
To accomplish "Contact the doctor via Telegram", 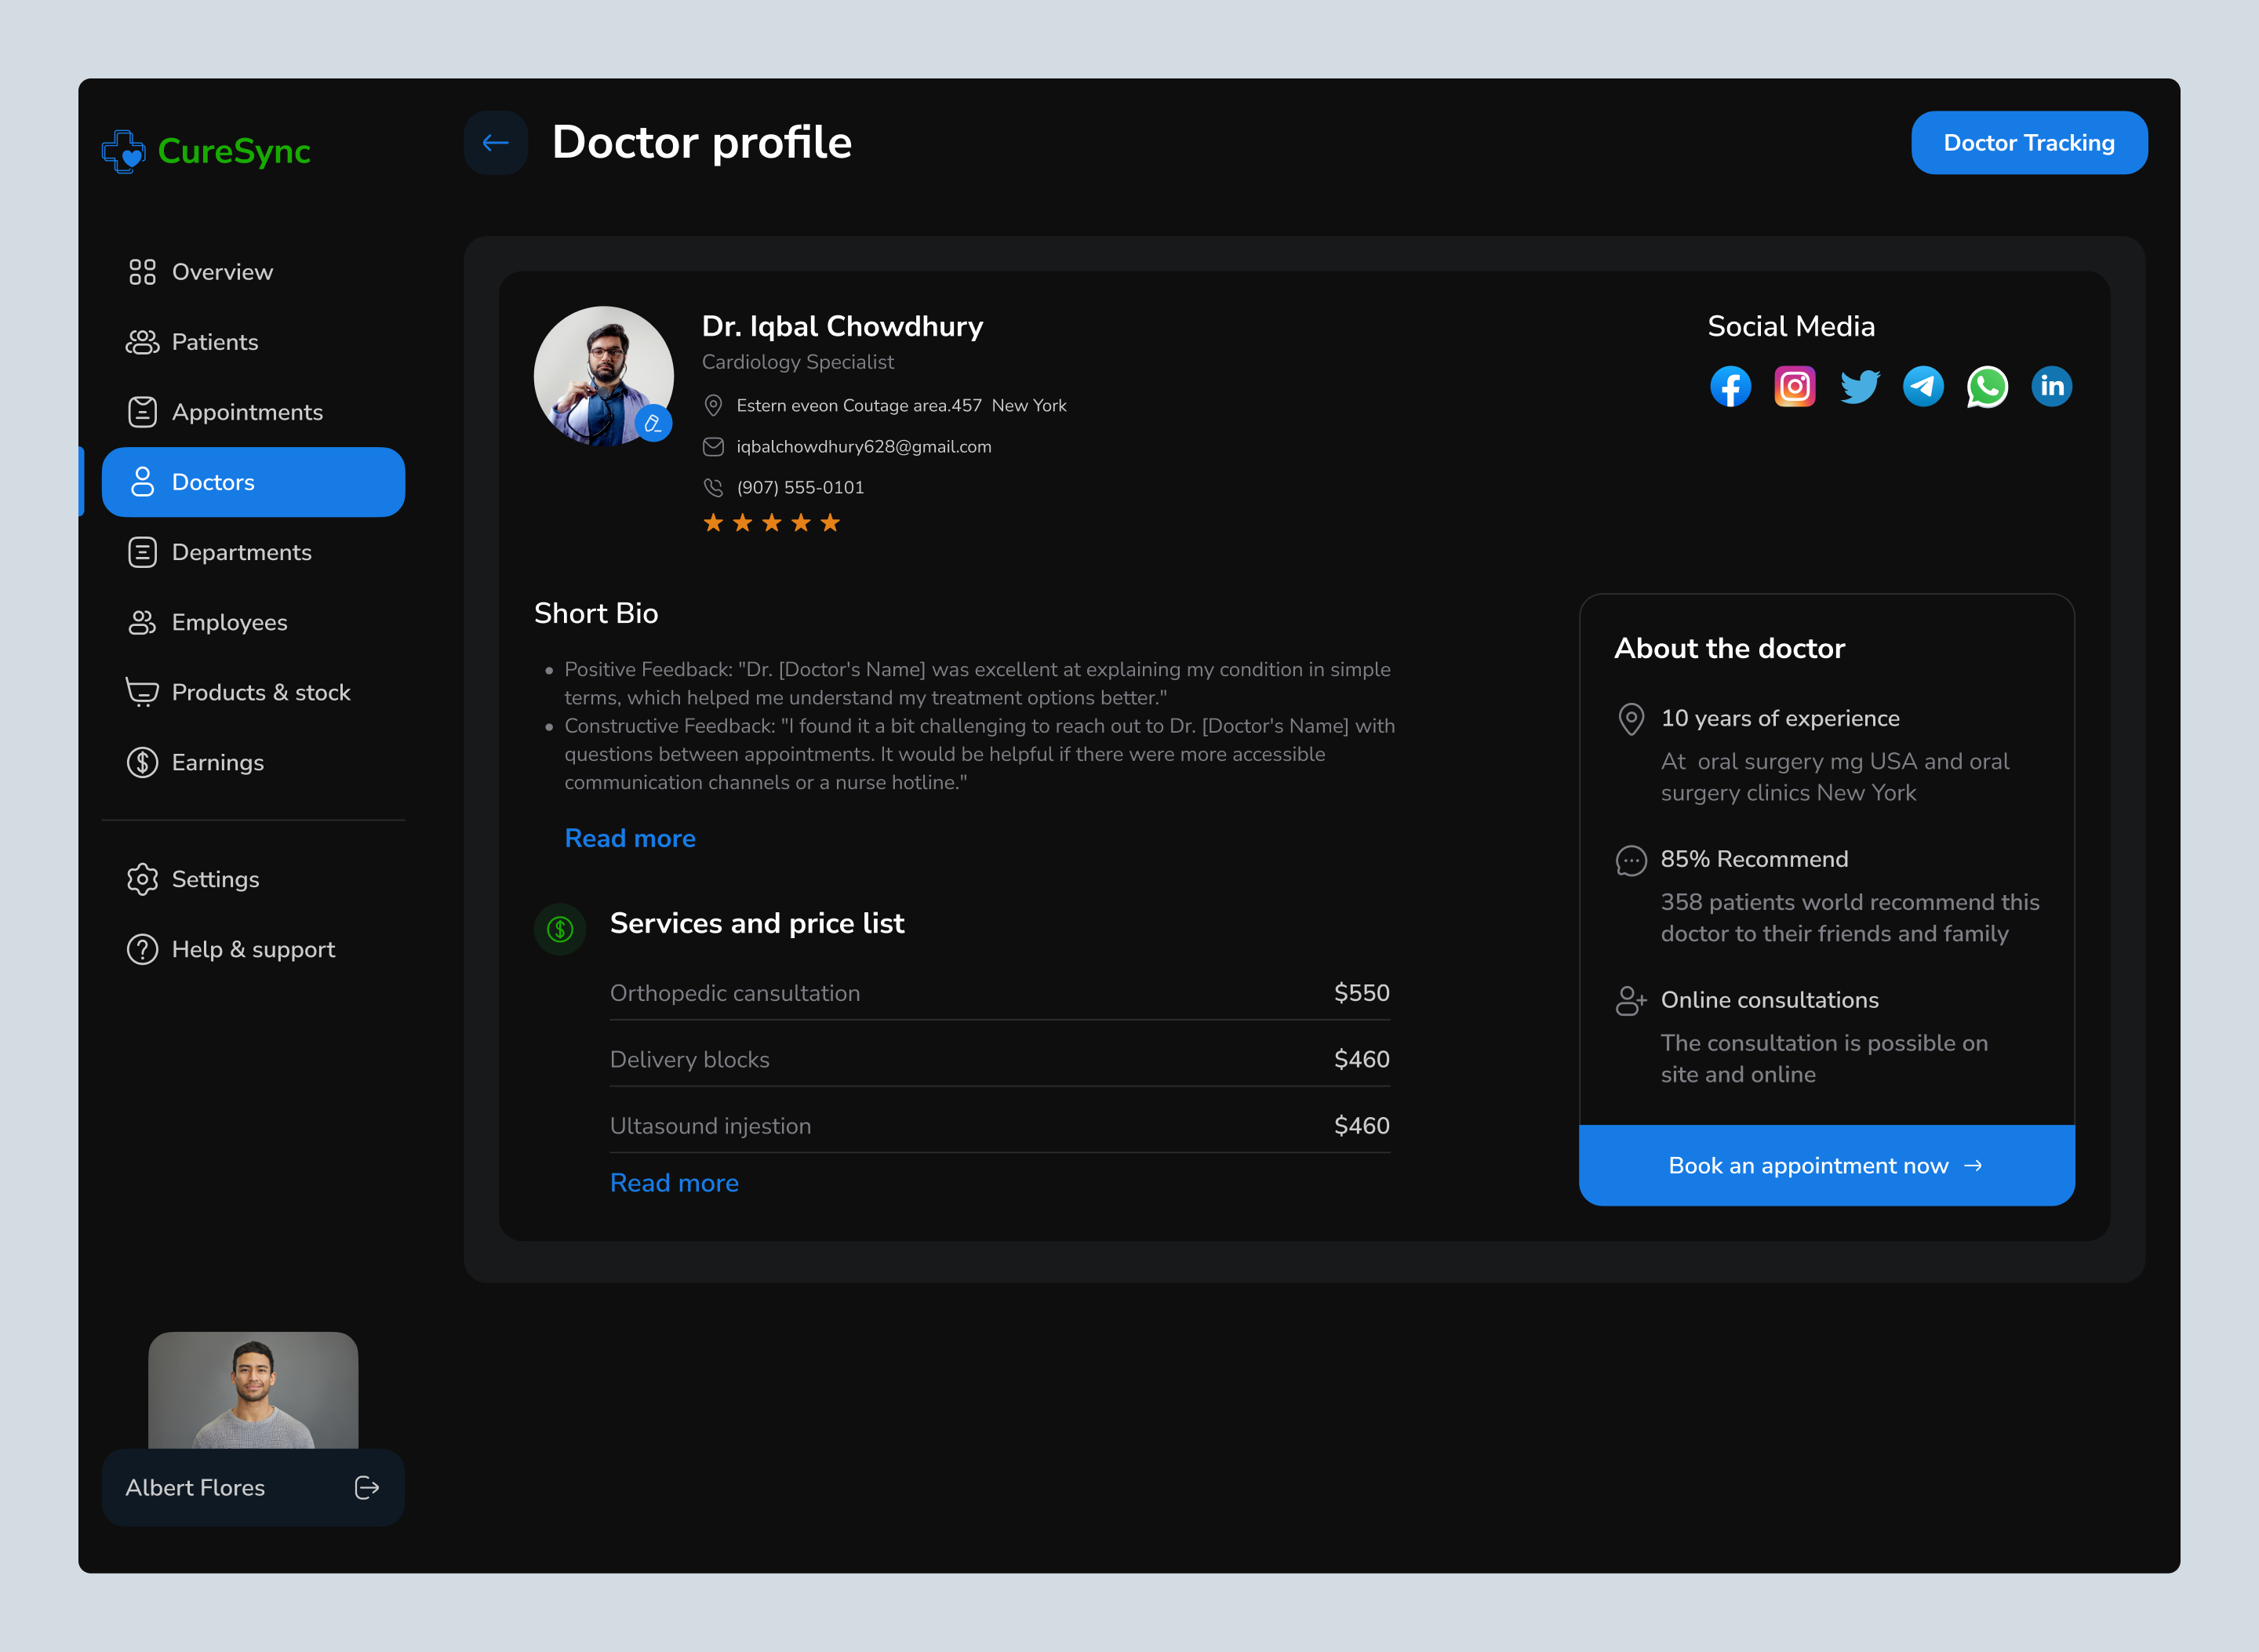I will (1923, 386).
